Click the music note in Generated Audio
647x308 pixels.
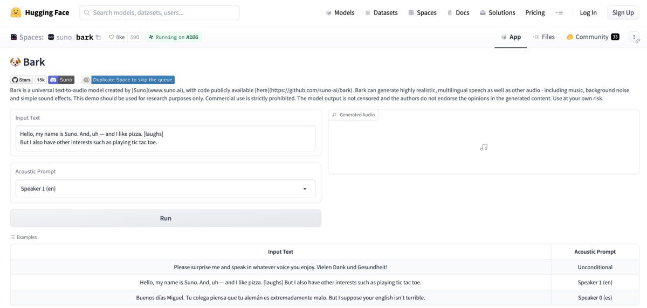(484, 147)
